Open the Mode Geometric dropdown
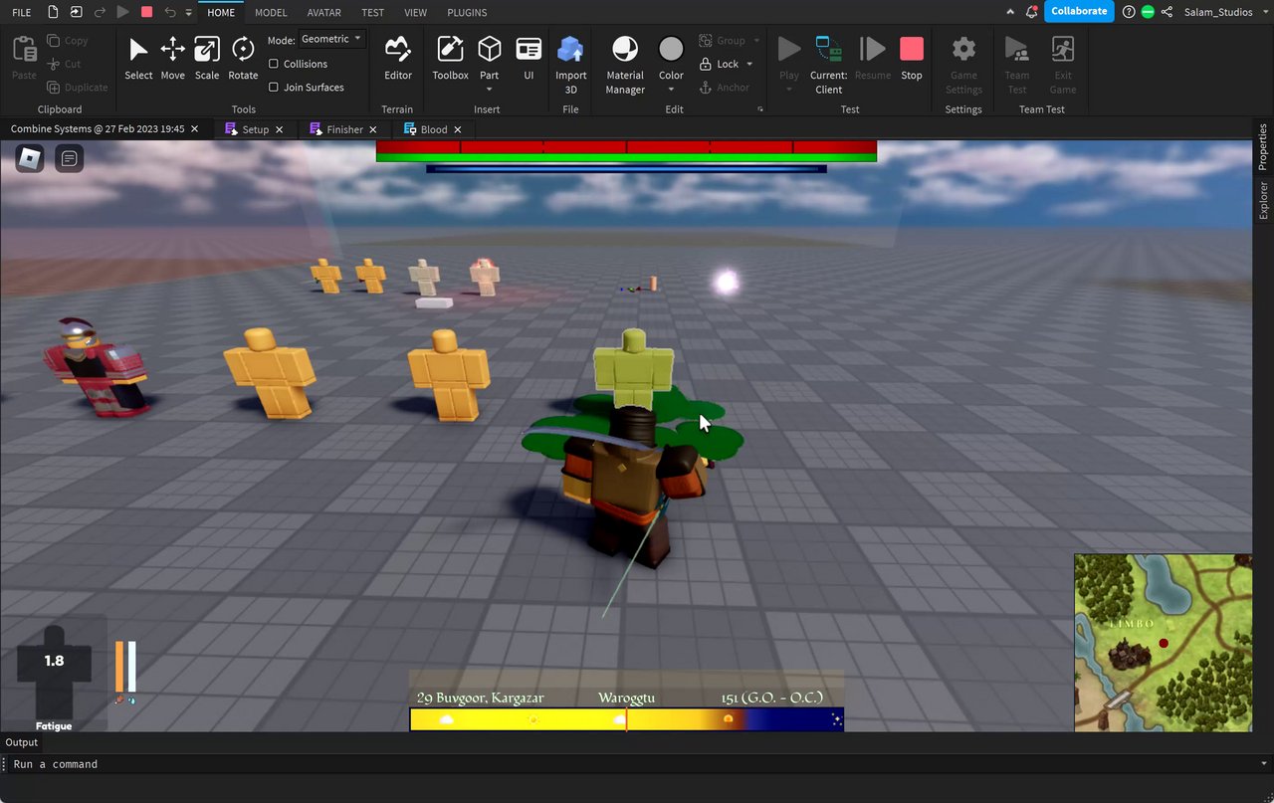 point(331,39)
